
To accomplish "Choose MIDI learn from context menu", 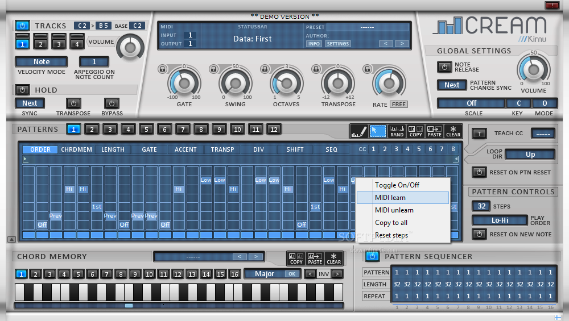I will coord(403,198).
